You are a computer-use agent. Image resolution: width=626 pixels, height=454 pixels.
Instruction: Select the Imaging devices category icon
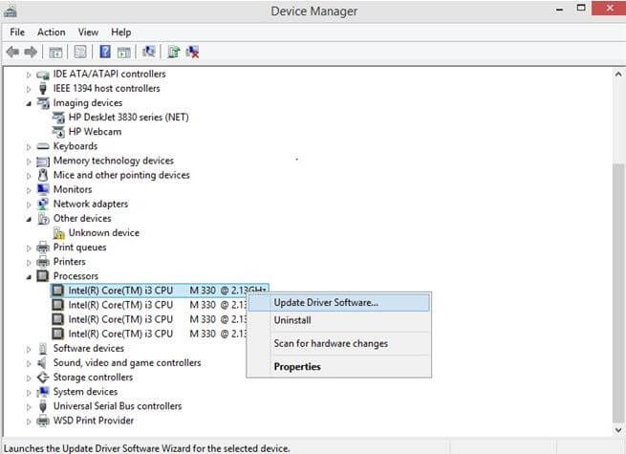43,103
